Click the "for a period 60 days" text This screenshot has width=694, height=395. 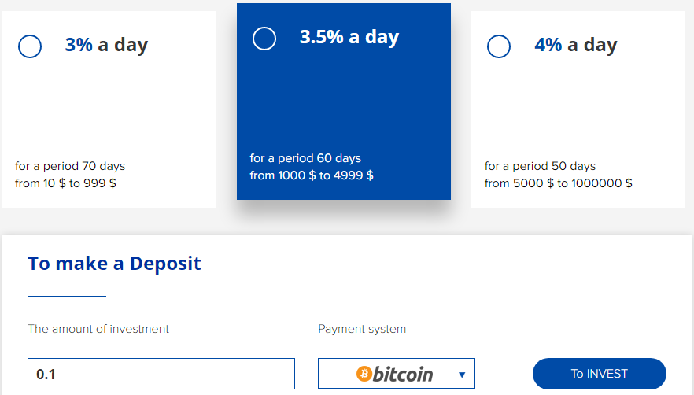(x=305, y=158)
